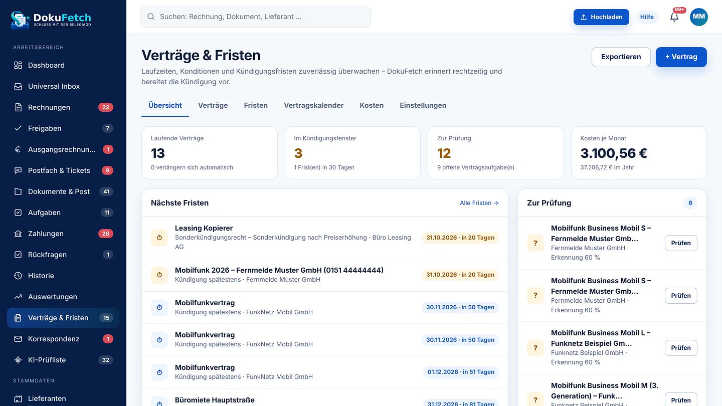Select the Freigaben checkmark icon
This screenshot has height=406, width=722.
pos(18,128)
